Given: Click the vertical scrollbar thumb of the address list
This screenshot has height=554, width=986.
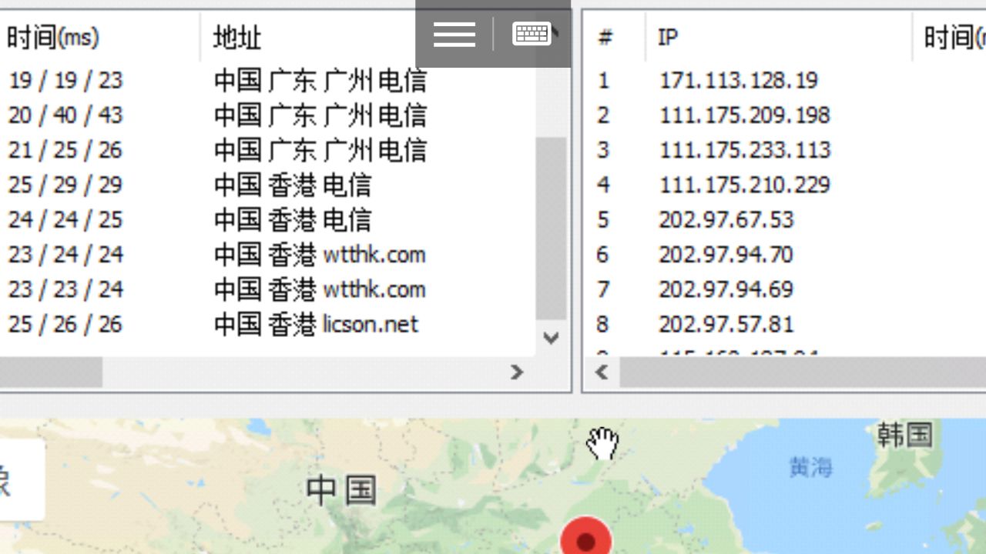Looking at the screenshot, I should pyautogui.click(x=551, y=227).
